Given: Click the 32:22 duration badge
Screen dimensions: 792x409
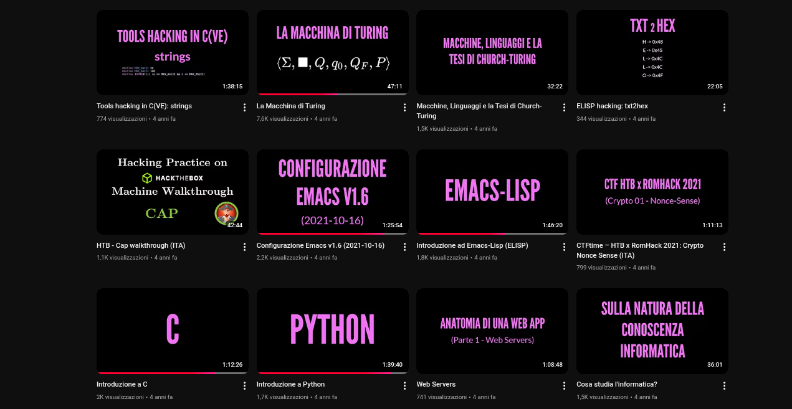Looking at the screenshot, I should pos(555,87).
